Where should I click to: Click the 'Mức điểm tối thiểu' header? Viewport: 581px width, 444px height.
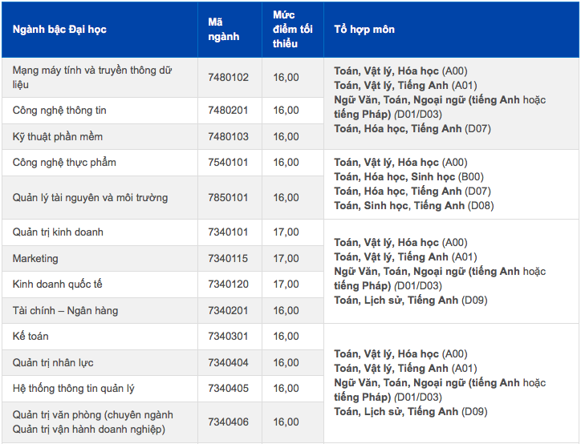[292, 30]
